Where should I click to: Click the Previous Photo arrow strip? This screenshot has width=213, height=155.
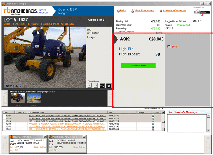pos(5,99)
